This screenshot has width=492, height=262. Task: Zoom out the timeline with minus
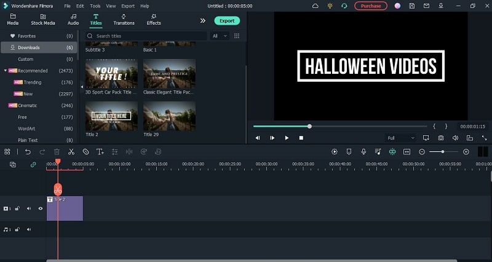[422, 152]
